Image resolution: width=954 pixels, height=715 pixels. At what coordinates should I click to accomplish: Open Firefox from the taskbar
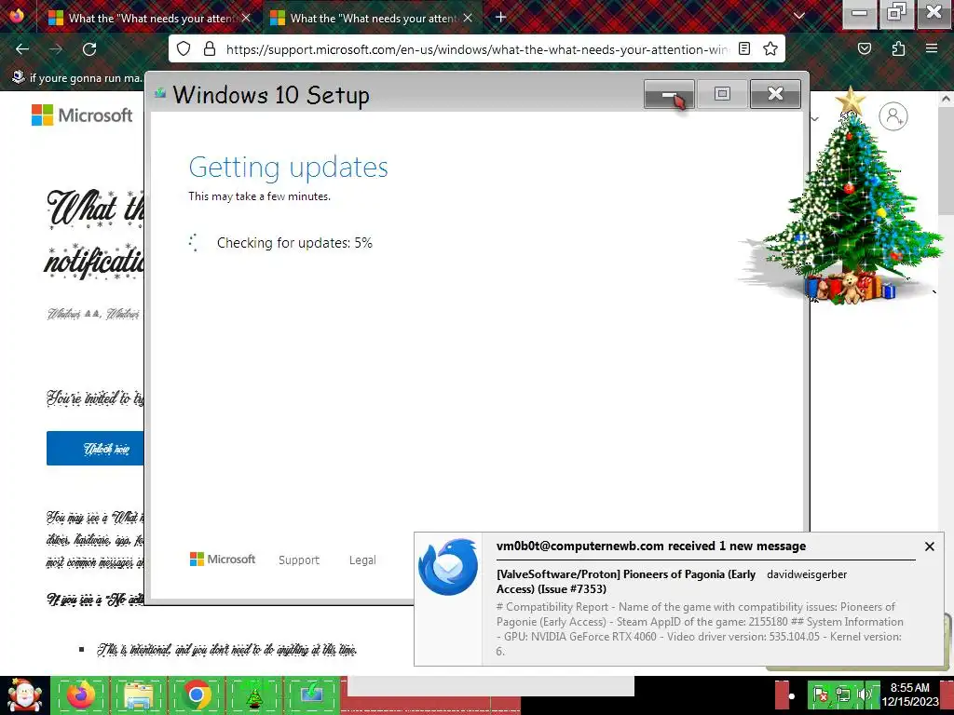80,695
